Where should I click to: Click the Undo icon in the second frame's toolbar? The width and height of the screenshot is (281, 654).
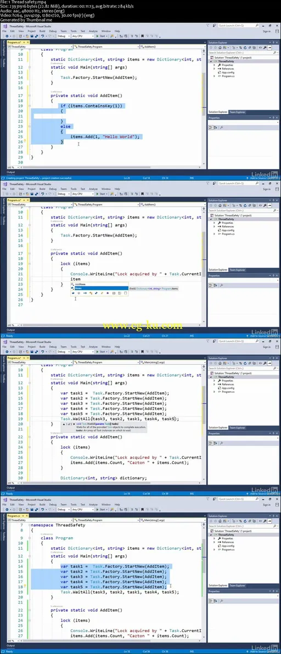43,194
